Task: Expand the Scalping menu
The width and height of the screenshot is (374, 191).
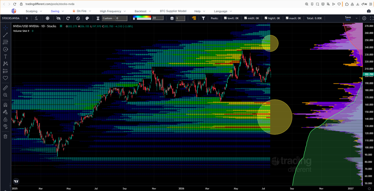Action: click(34, 11)
